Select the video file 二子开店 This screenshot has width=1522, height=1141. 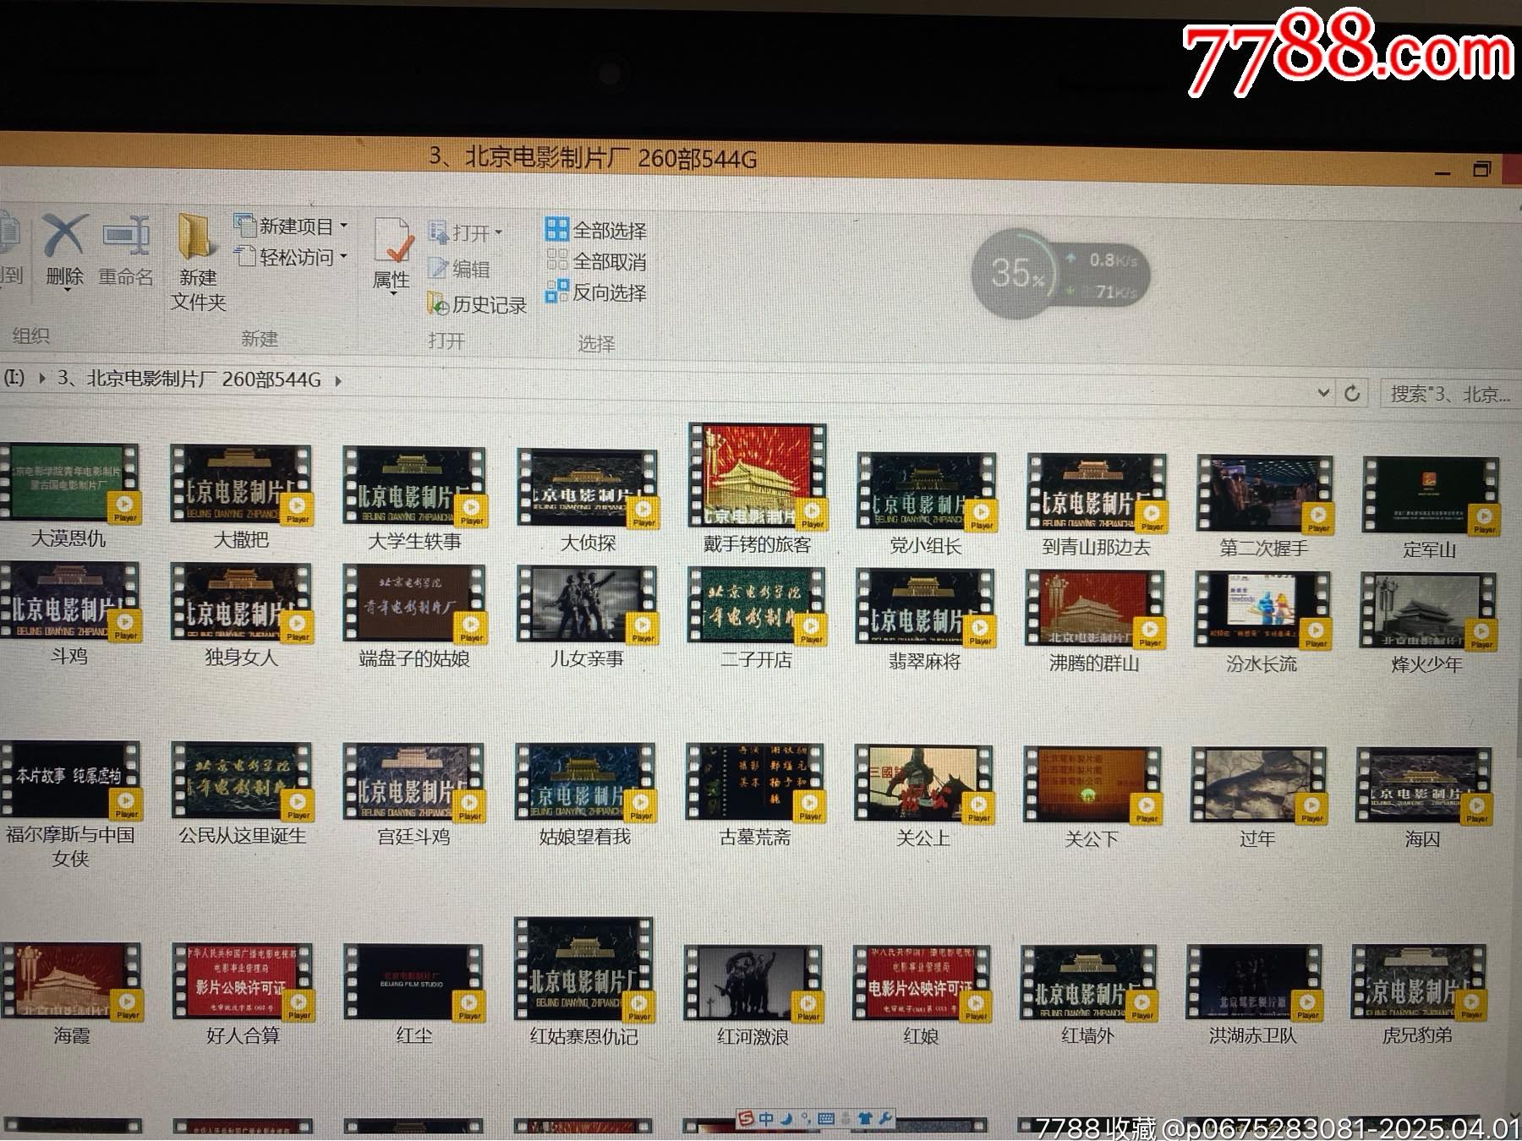[x=757, y=619]
